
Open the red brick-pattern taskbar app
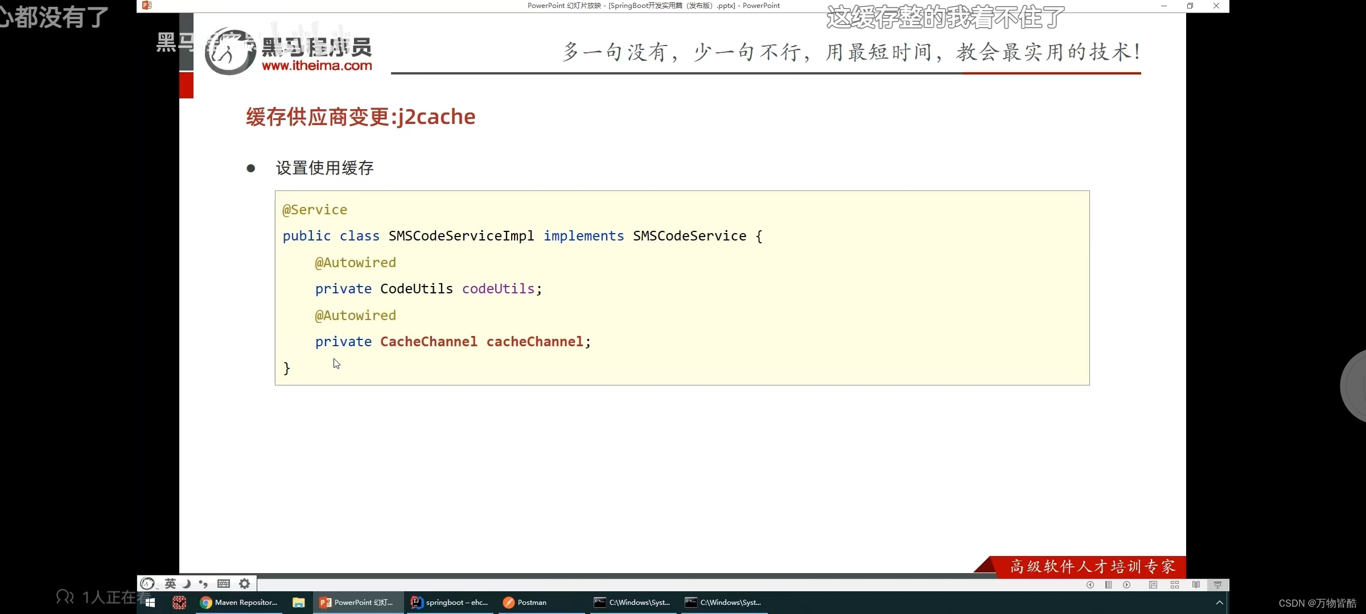click(179, 602)
